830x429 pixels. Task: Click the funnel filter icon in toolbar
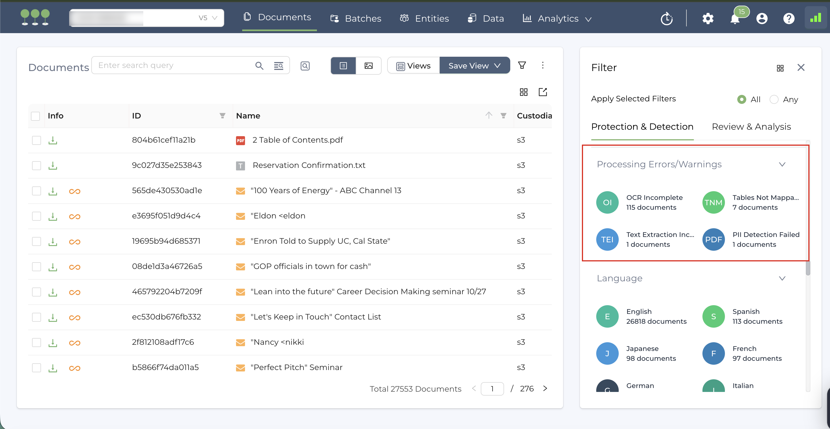click(x=522, y=65)
